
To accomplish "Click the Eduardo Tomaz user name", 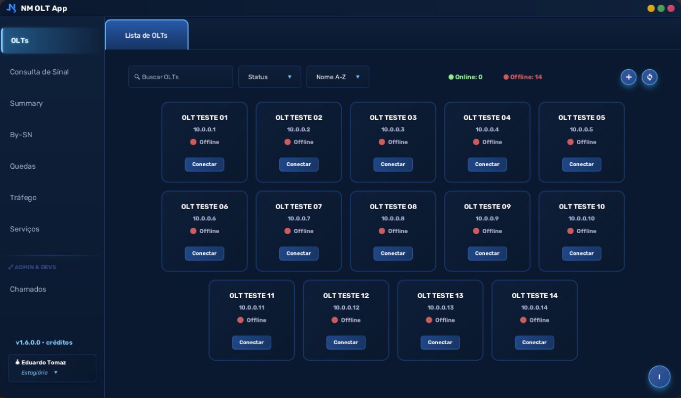I will [44, 362].
